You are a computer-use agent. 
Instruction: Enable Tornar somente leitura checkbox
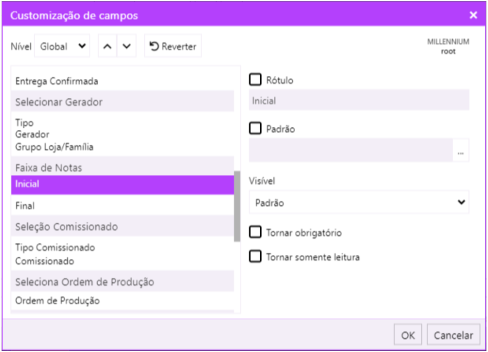255,257
